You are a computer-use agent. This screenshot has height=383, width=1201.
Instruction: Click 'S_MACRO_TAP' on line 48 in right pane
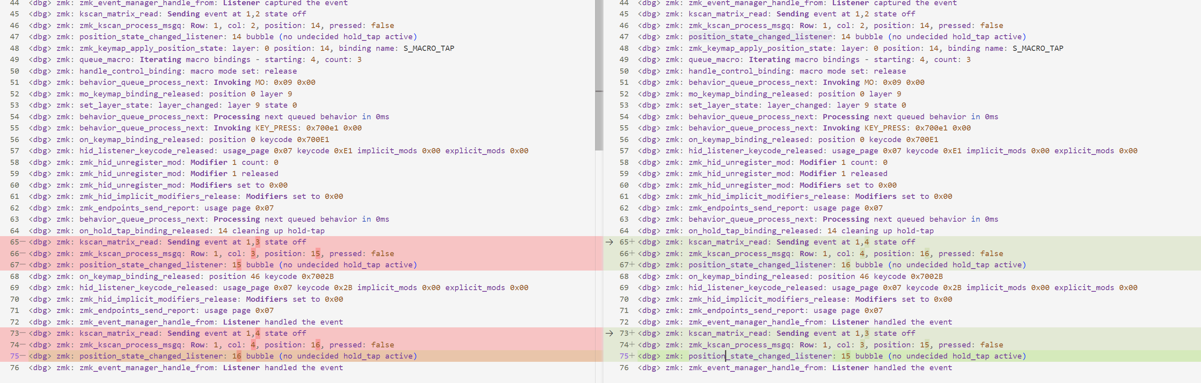coord(1038,48)
